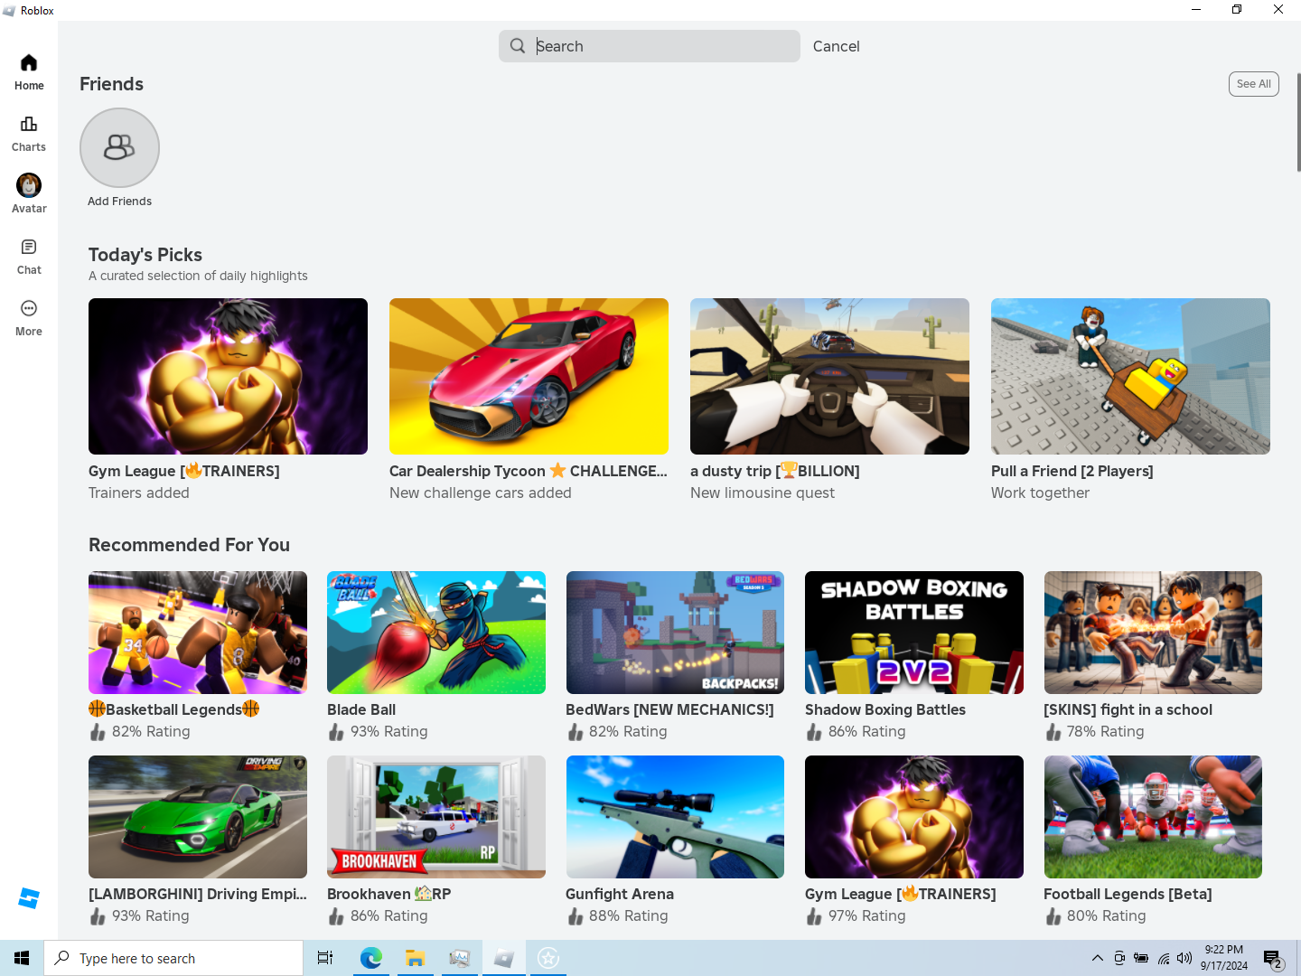Open fight in a school thumbnail
Image resolution: width=1301 pixels, height=976 pixels.
click(x=1153, y=633)
